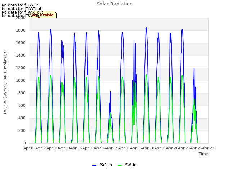Click the Apr 8 x-axis tick label
Image resolution: width=230 pixels, height=172 pixels.
click(x=28, y=148)
